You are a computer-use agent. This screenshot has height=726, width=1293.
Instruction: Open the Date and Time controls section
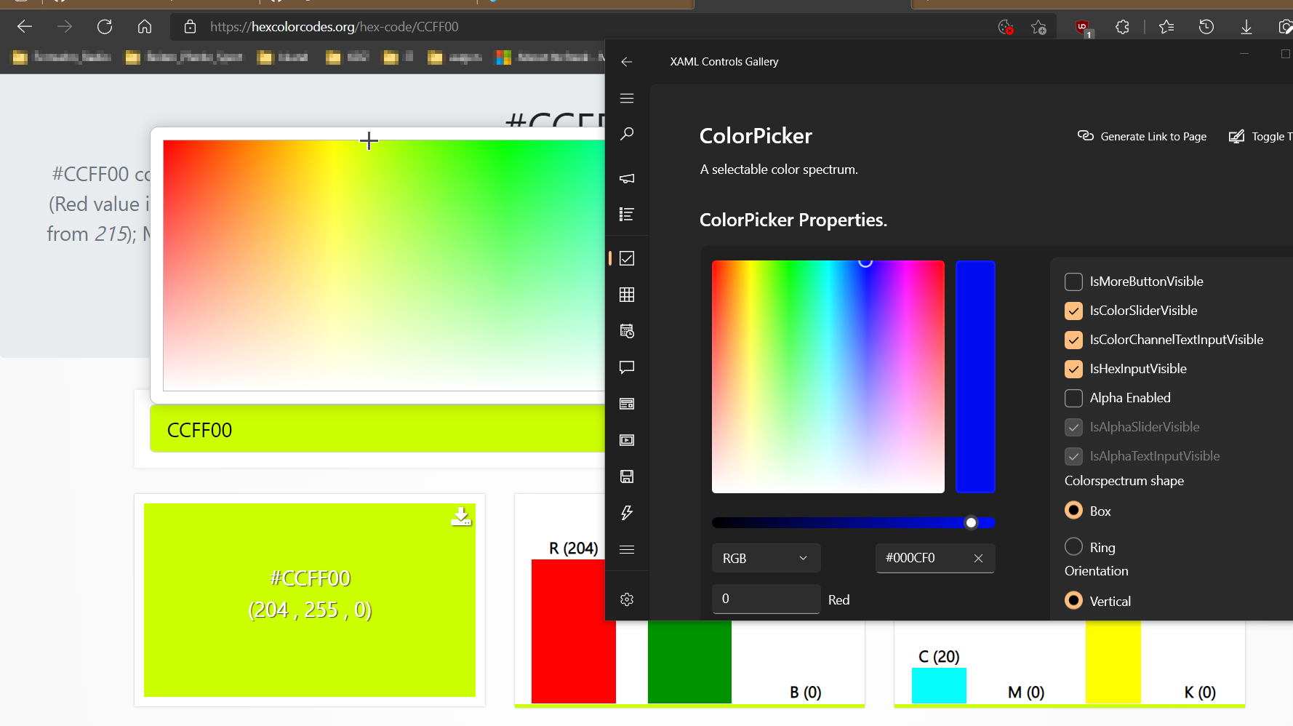tap(627, 331)
